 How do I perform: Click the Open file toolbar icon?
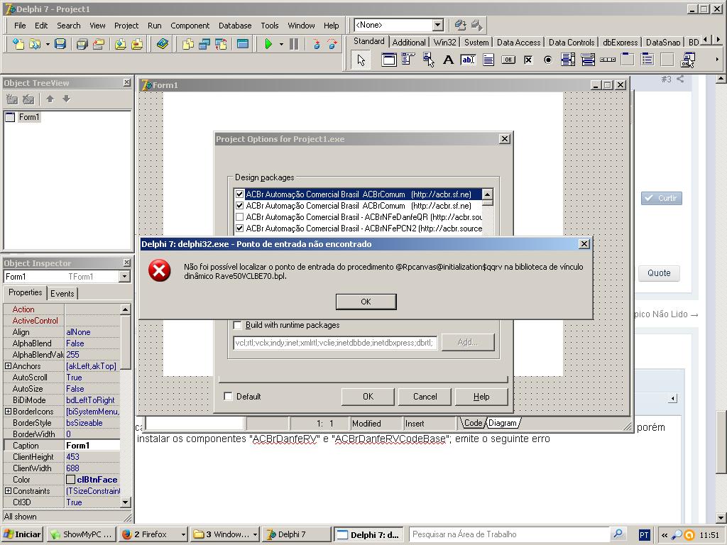click(34, 44)
